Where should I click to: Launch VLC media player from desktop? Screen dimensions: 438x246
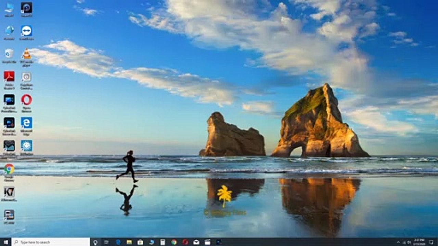pos(26,57)
